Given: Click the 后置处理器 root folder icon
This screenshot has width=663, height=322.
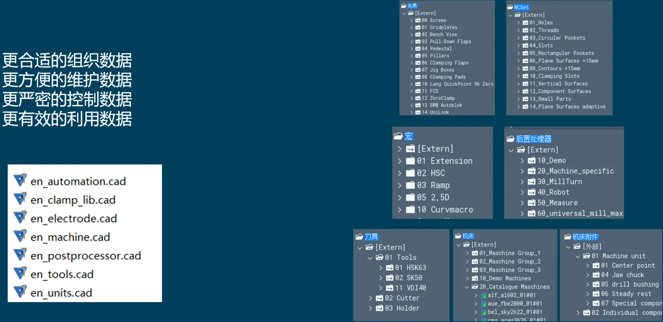Looking at the screenshot, I should pos(511,139).
